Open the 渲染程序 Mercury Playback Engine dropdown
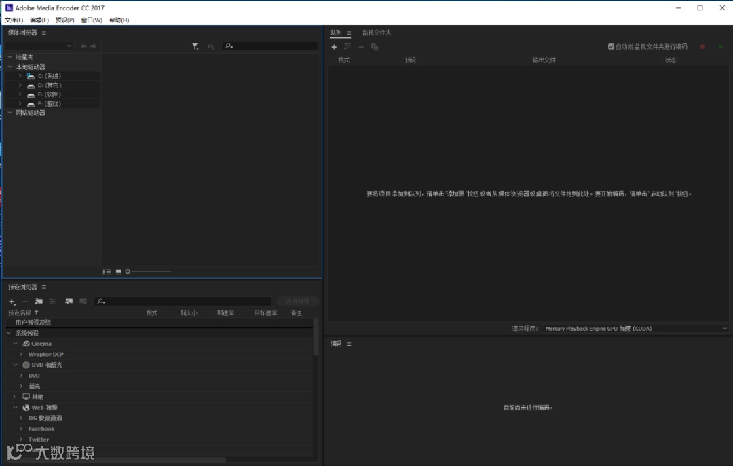 [635, 329]
